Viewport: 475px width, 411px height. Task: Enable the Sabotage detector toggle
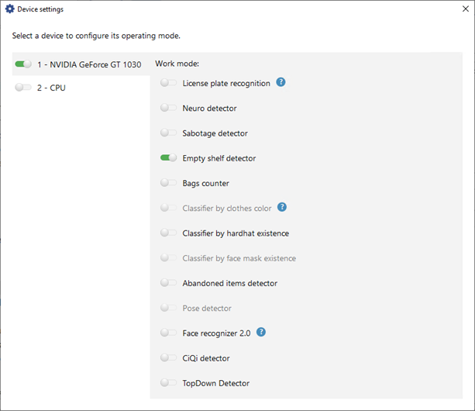tap(168, 133)
